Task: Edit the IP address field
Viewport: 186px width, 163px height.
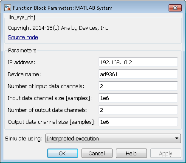Action: click(138, 62)
